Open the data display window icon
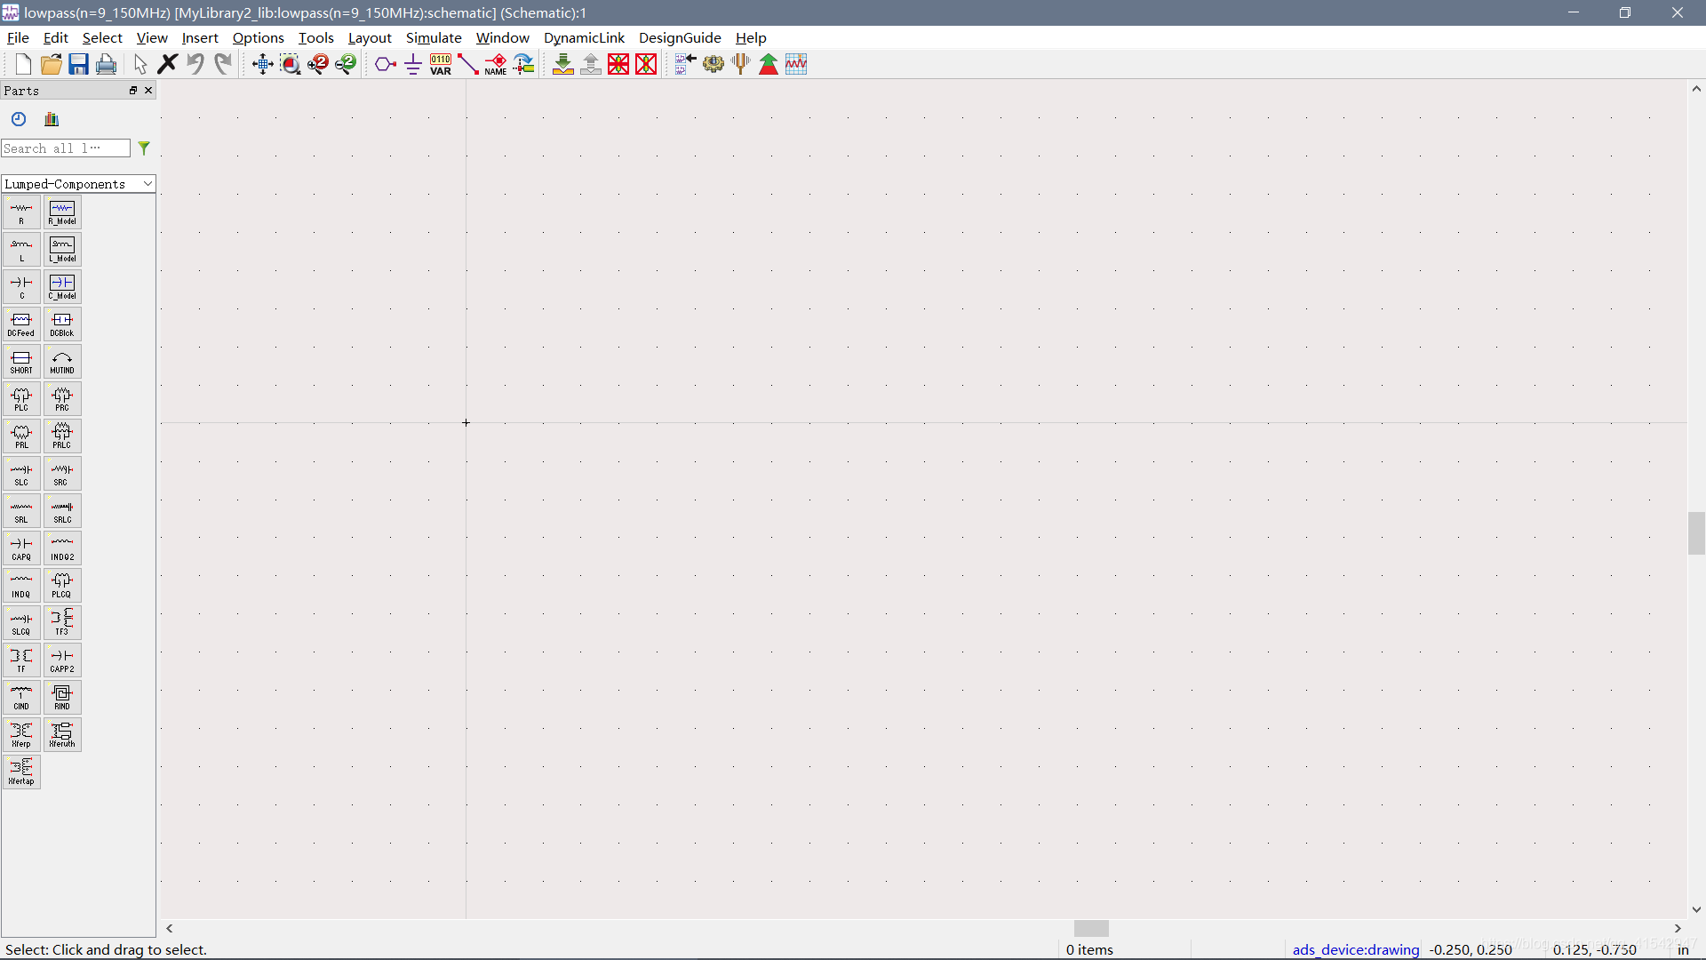Viewport: 1706px width, 960px height. click(796, 64)
